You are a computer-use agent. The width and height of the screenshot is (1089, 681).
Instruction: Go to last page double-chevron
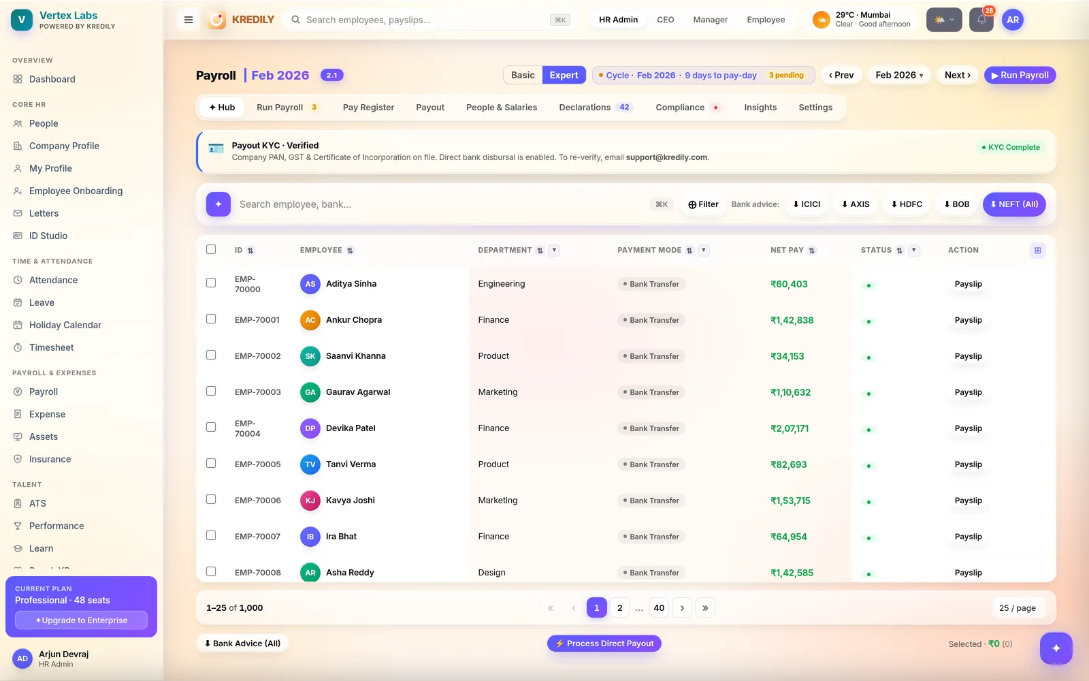click(x=705, y=608)
